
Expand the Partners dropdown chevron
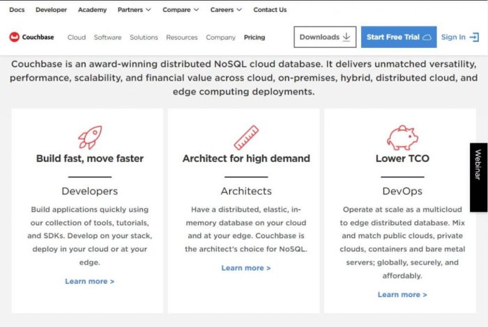(148, 10)
